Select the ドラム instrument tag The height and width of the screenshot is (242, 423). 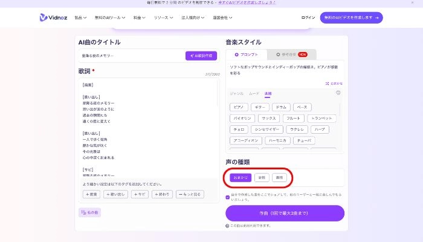point(281,107)
